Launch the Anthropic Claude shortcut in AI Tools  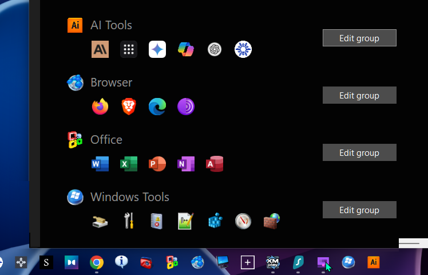coord(100,49)
